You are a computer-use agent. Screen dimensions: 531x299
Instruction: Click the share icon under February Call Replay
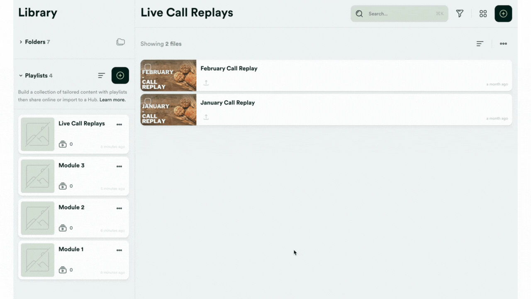point(206,83)
